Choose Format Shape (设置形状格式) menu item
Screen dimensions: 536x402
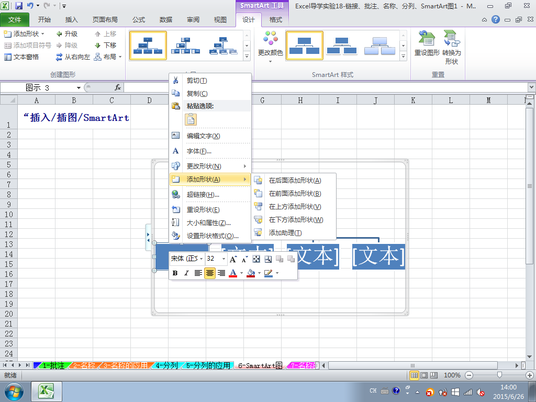(x=210, y=236)
